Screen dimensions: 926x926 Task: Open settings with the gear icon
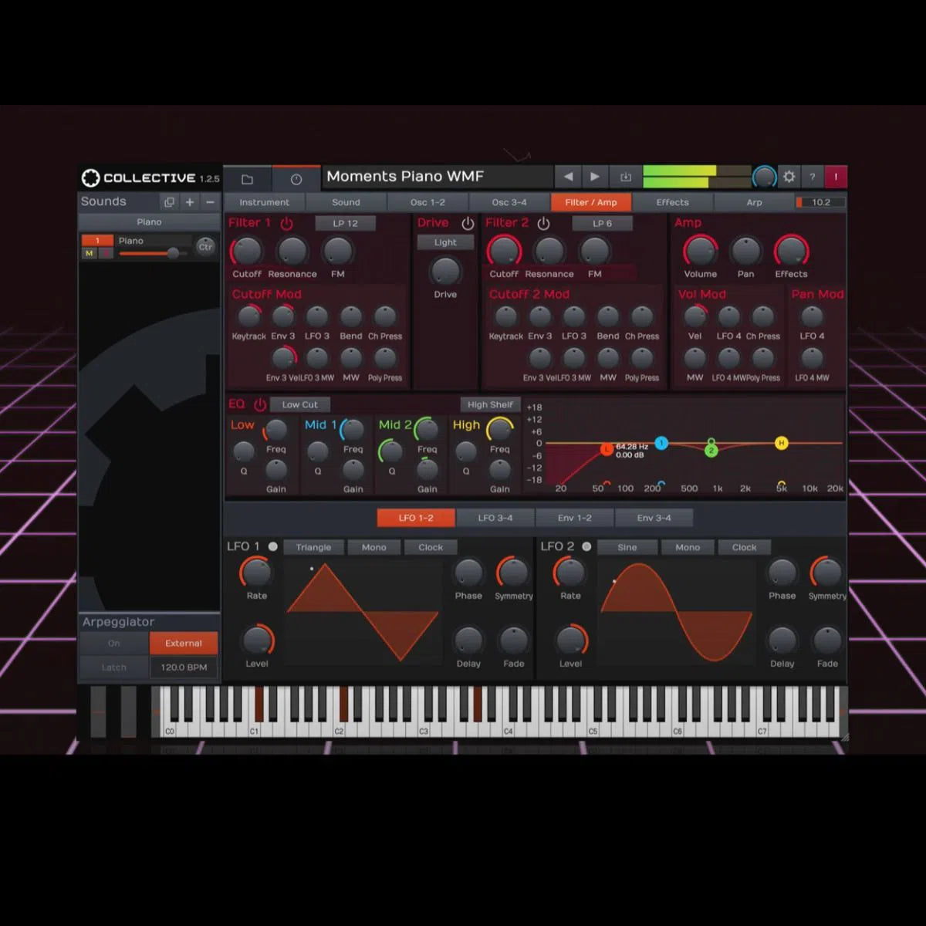[x=789, y=177]
